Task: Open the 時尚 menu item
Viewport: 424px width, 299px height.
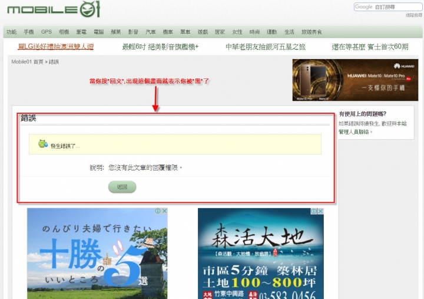Action: 255,32
